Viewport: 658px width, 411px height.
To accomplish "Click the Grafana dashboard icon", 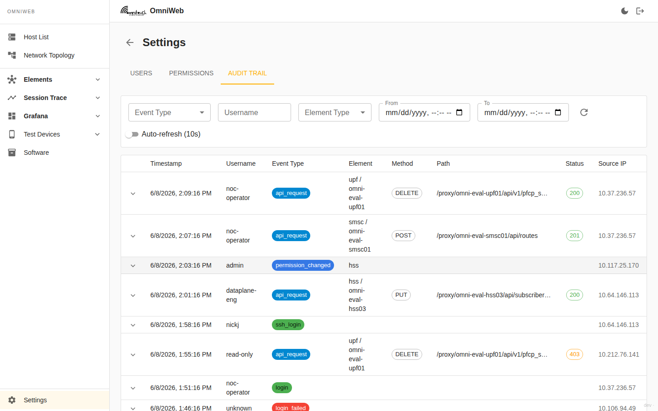I will (x=12, y=116).
